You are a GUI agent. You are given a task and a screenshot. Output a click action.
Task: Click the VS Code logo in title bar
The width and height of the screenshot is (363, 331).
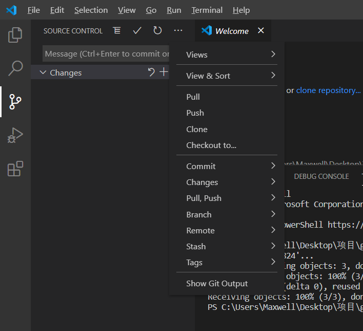pyautogui.click(x=12, y=10)
